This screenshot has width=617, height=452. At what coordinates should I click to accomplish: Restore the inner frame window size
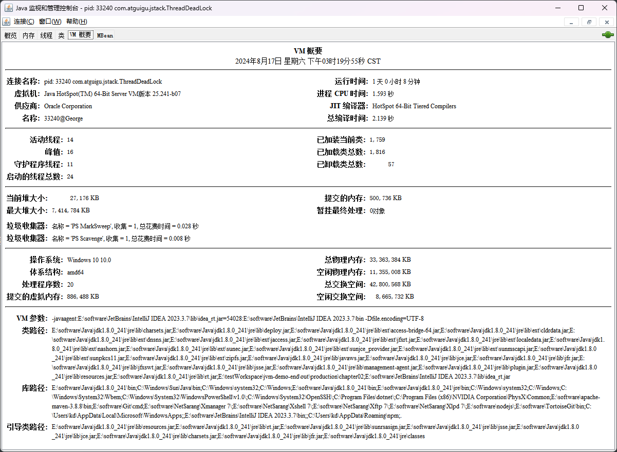click(x=589, y=22)
